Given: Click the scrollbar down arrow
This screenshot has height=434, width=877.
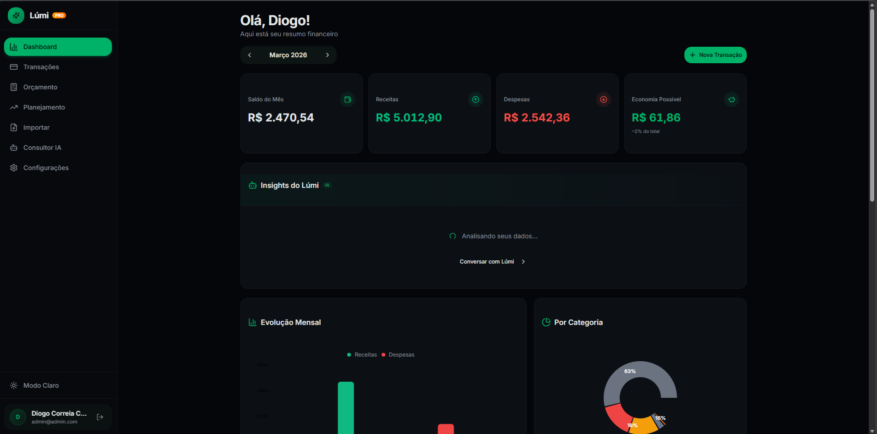Looking at the screenshot, I should point(872,430).
